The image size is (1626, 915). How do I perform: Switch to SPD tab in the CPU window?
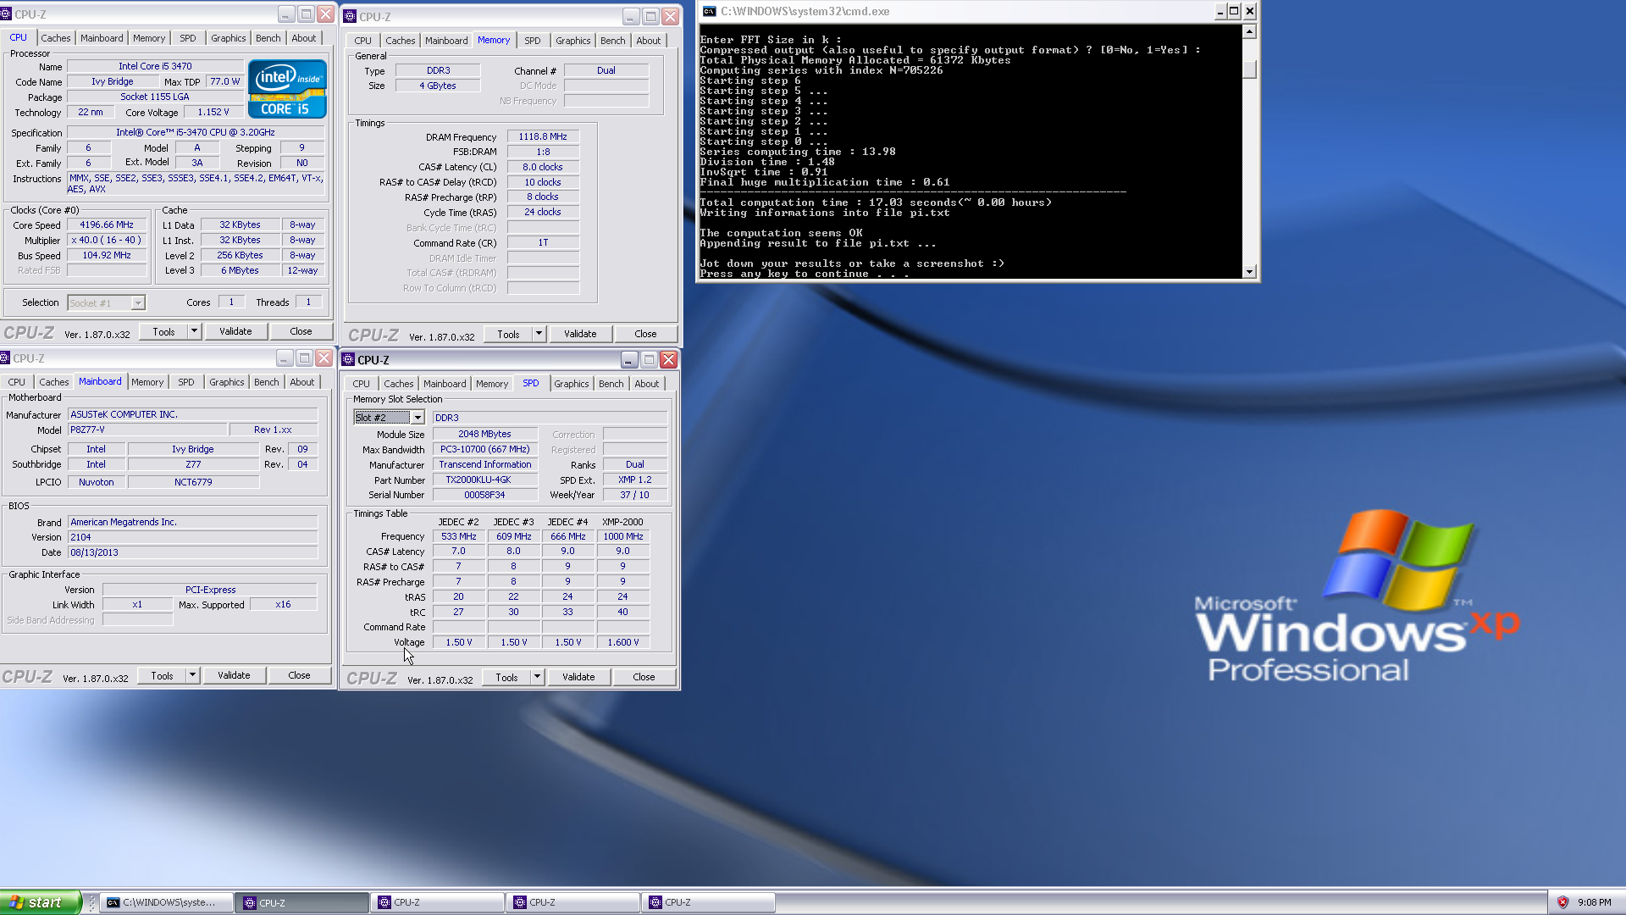tap(188, 38)
